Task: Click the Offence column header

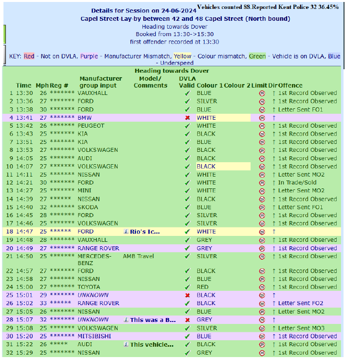Action: point(290,86)
